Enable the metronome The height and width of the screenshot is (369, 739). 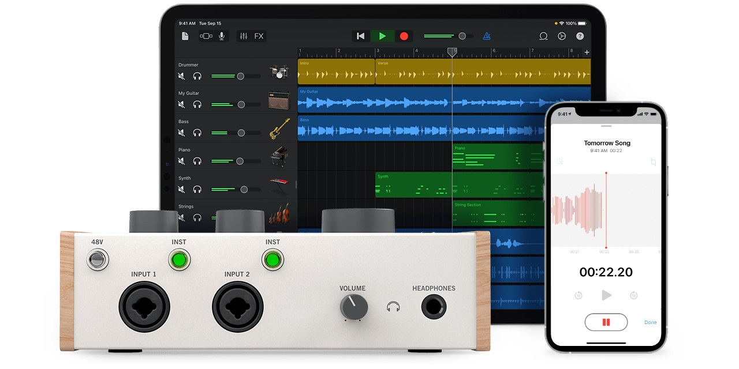[x=487, y=36]
